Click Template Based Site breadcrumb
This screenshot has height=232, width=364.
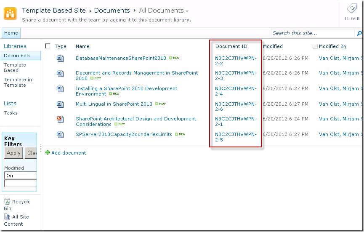(53, 11)
